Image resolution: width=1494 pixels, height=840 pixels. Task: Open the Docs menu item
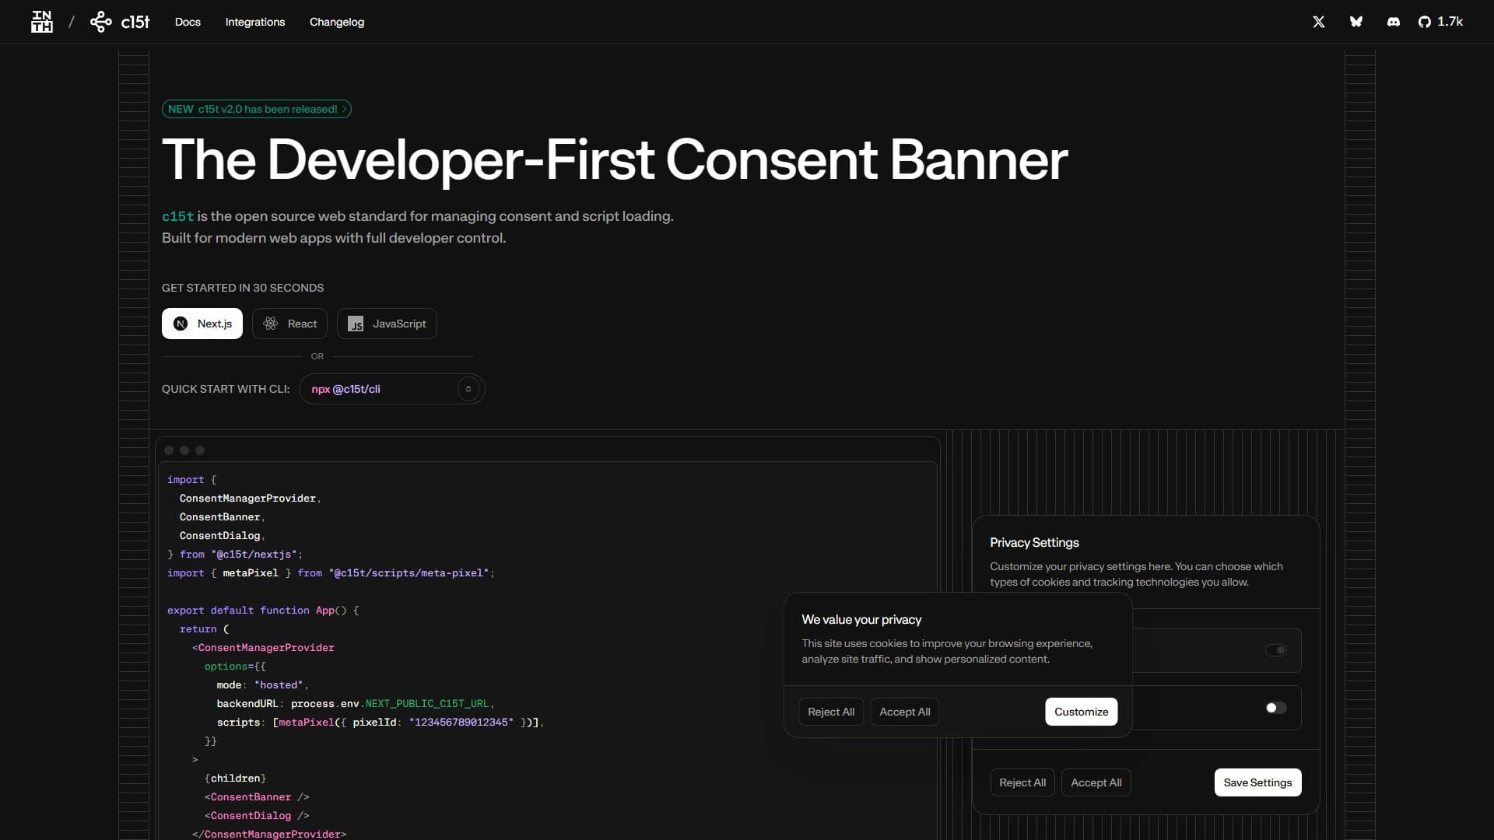[x=188, y=22]
